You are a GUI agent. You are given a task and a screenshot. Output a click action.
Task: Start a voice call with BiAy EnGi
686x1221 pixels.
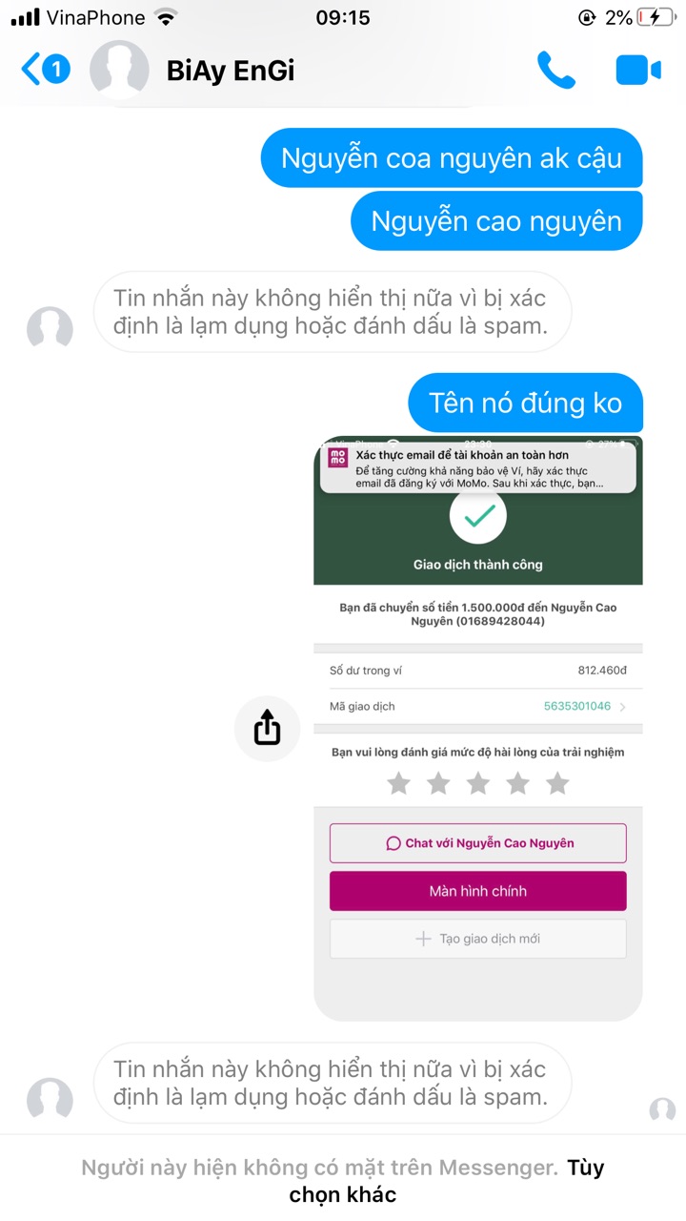(x=556, y=70)
